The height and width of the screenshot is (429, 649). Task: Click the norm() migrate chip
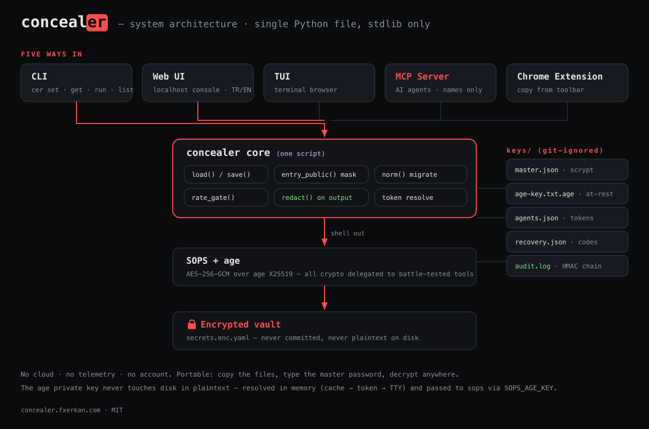(421, 174)
